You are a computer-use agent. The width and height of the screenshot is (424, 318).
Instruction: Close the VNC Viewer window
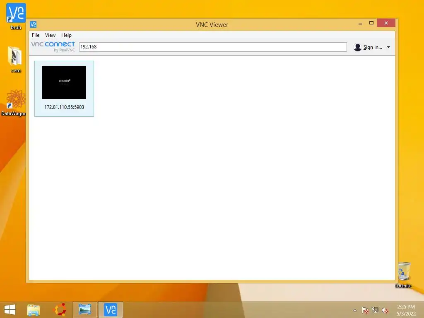(386, 23)
